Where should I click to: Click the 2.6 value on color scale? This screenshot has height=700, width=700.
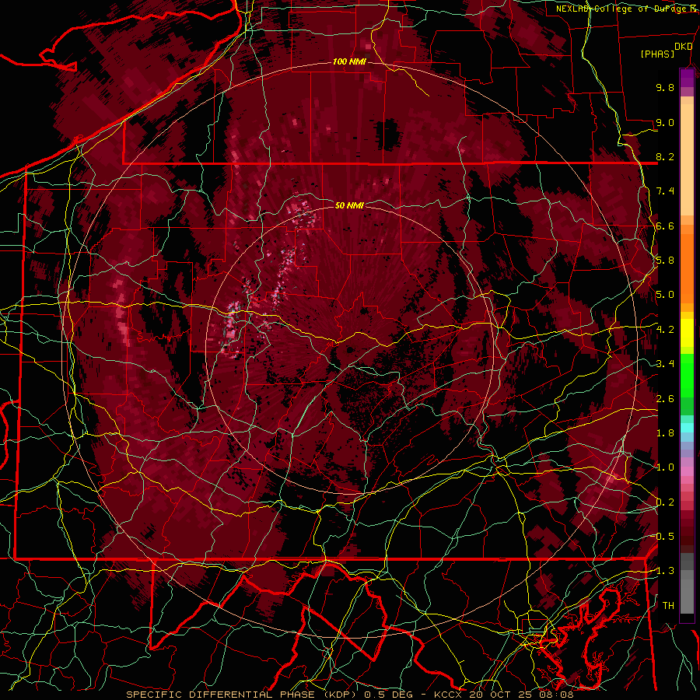pos(665,398)
